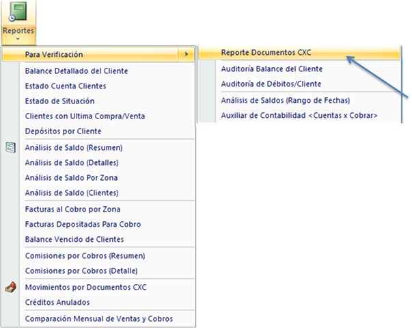412x328 pixels.
Task: Choose Auditoría de Débitos/Cliente
Action: 271,84
